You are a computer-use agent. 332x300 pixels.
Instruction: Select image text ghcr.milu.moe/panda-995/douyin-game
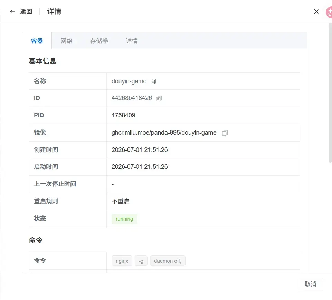pos(164,133)
